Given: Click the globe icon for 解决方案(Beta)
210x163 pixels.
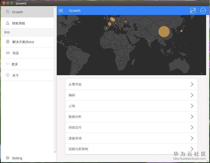Looking at the screenshot, I should pos(8,42).
